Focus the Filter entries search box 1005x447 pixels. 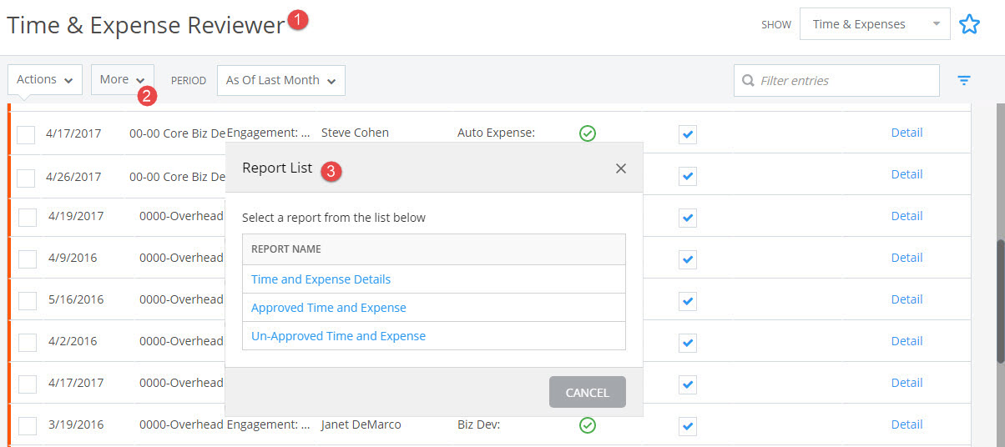[836, 81]
